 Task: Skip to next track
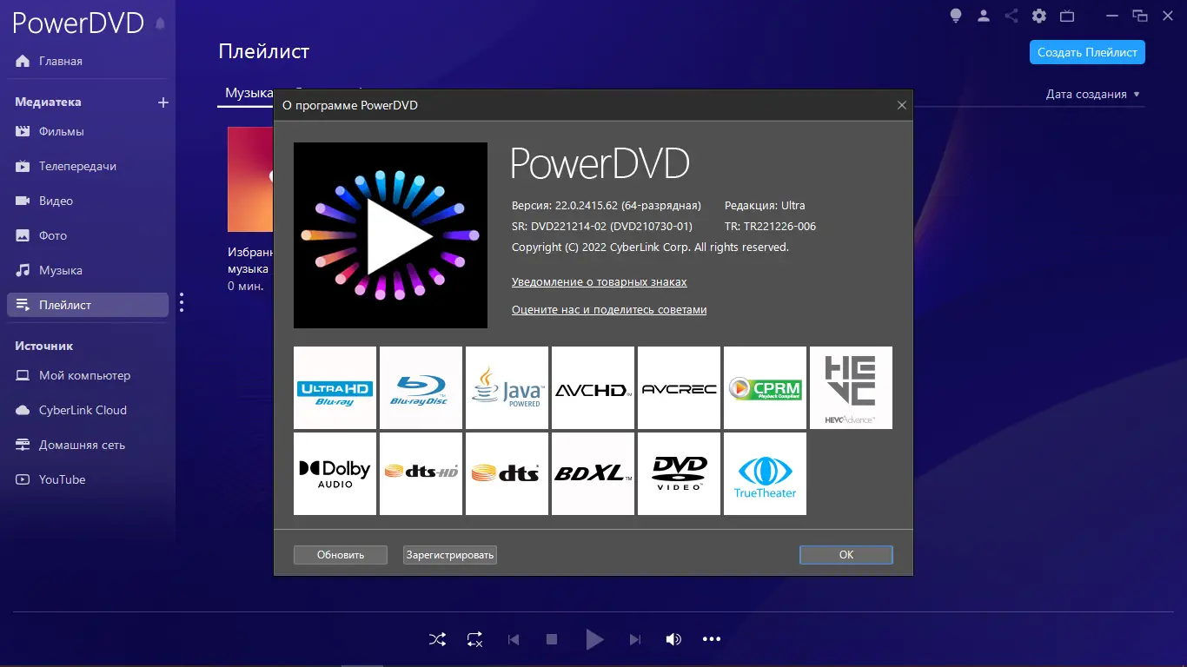coord(635,640)
